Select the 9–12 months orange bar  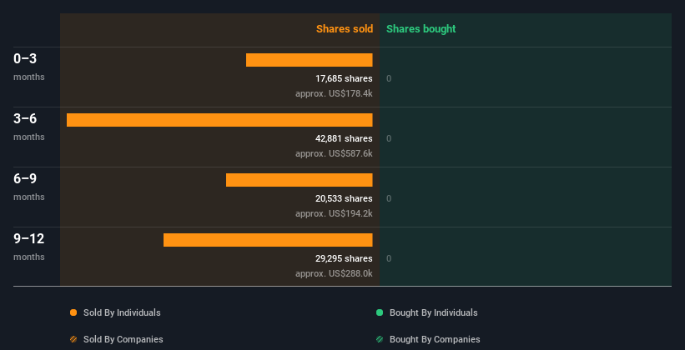click(268, 240)
